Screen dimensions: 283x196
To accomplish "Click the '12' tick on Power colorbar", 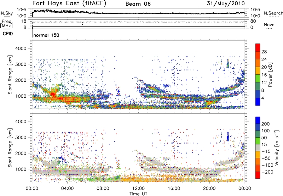I will 264,83.
